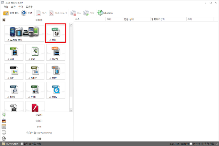Click the 제거 remove toolbar button
This screenshot has width=219, height=146.
pyautogui.click(x=41, y=13)
